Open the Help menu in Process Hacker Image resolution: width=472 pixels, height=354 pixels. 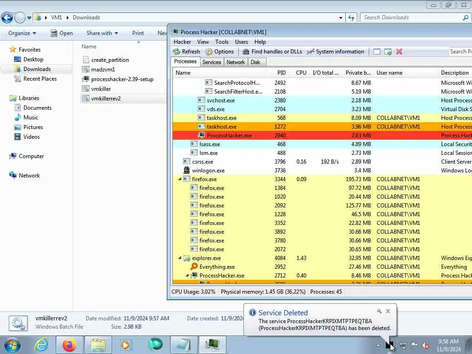[260, 42]
